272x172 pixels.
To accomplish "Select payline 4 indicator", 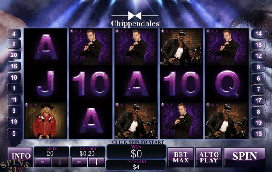I will pos(14,33).
